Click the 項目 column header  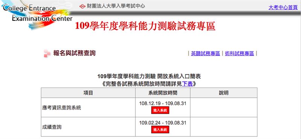pyautogui.click(x=88, y=93)
